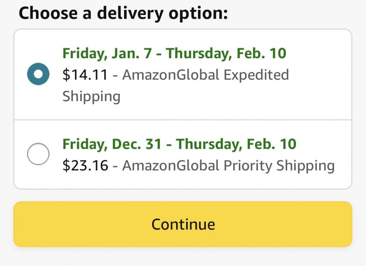Tap the $14.11 price label
366x266 pixels.
(x=85, y=75)
